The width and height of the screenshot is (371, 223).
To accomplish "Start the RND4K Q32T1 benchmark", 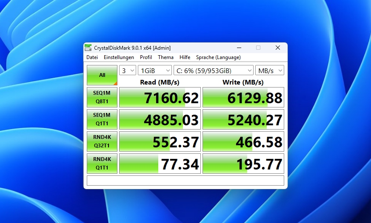I will point(102,142).
